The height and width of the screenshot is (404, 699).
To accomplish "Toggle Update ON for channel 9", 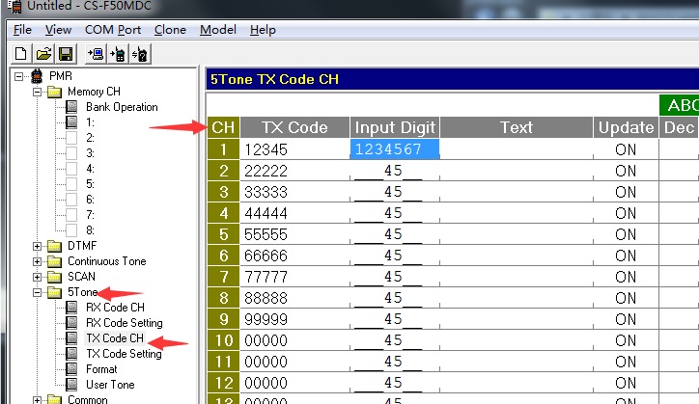I will (626, 319).
